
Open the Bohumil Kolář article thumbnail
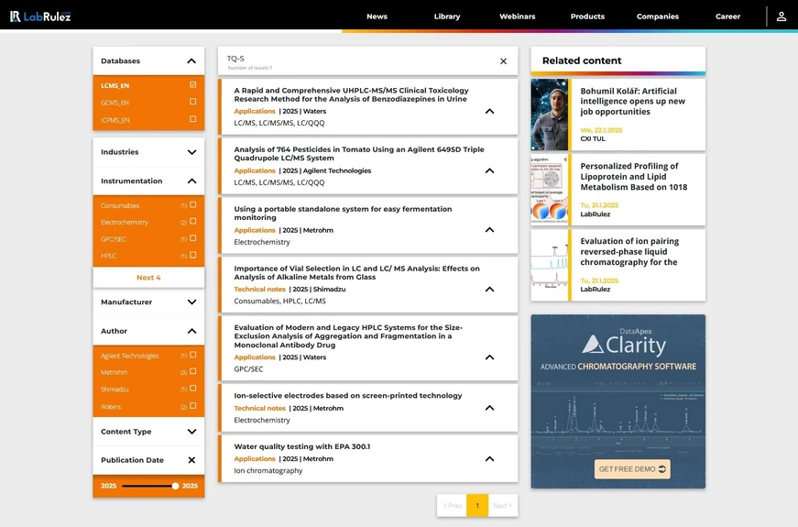tap(550, 115)
